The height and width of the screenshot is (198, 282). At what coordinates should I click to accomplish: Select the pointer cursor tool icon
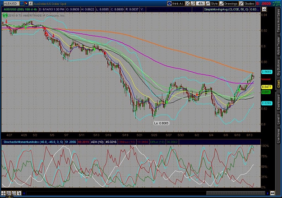coord(19,193)
